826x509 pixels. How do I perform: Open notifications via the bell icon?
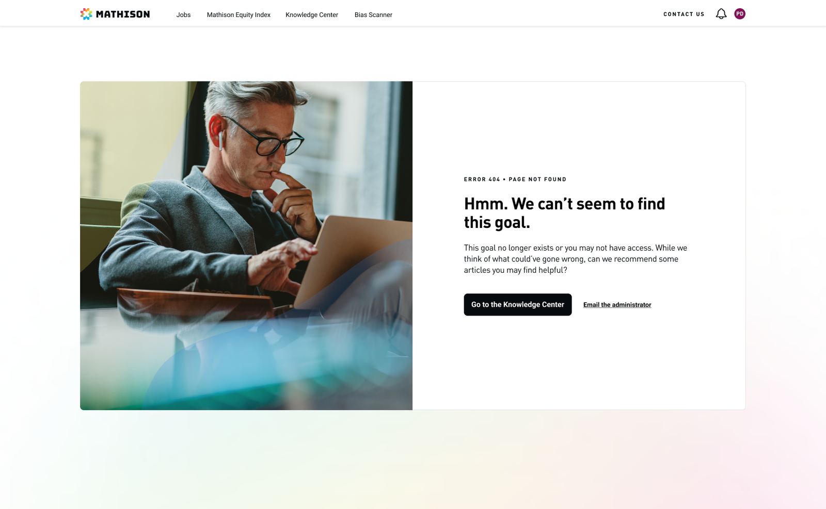coord(721,14)
